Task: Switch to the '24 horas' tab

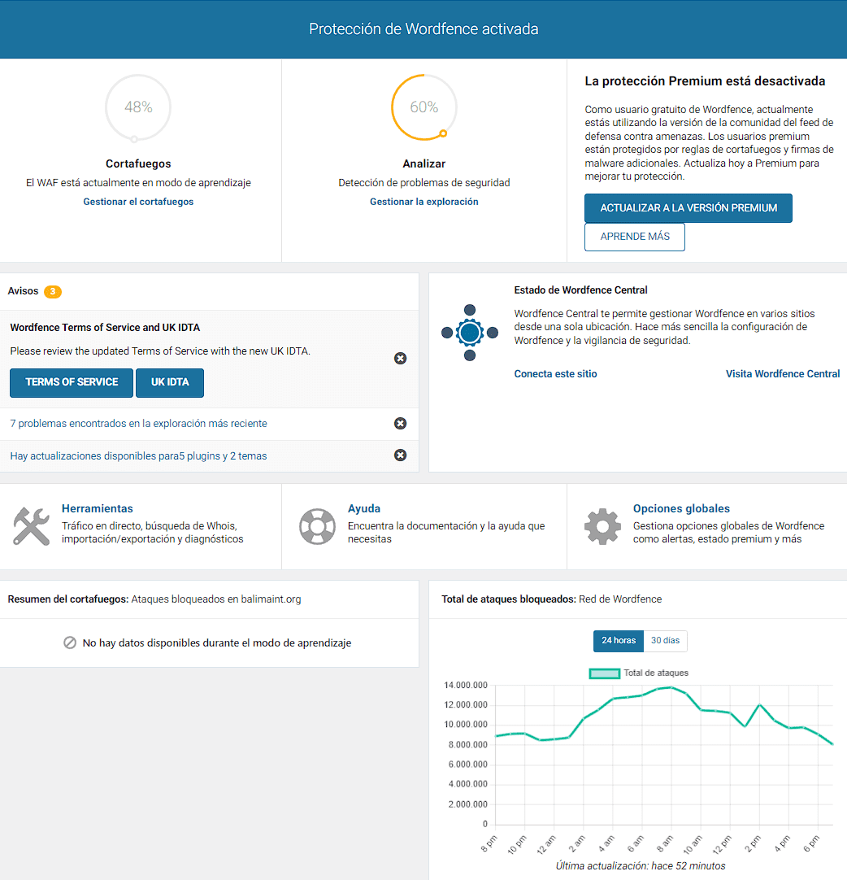Action: tap(618, 641)
